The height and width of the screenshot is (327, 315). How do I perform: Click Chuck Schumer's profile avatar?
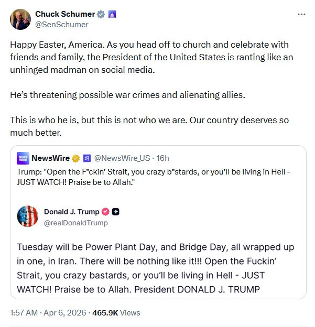click(20, 19)
